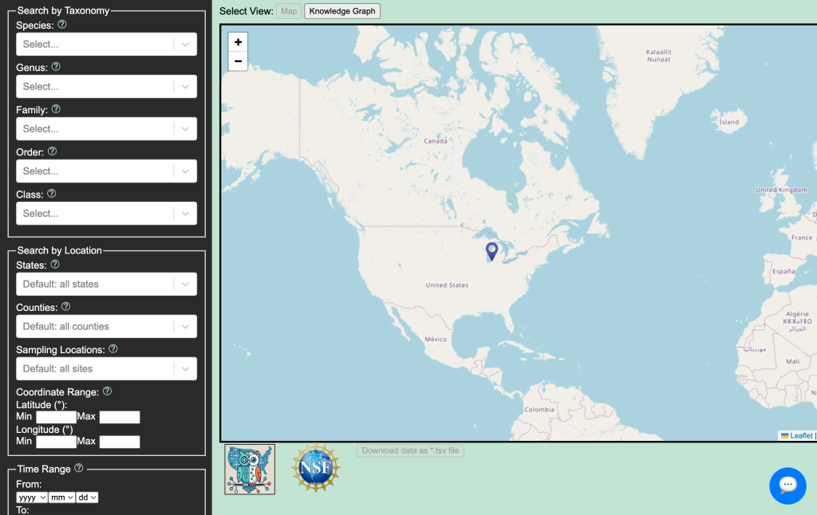Focus the Latitude Min input field
The image size is (817, 515).
click(57, 417)
